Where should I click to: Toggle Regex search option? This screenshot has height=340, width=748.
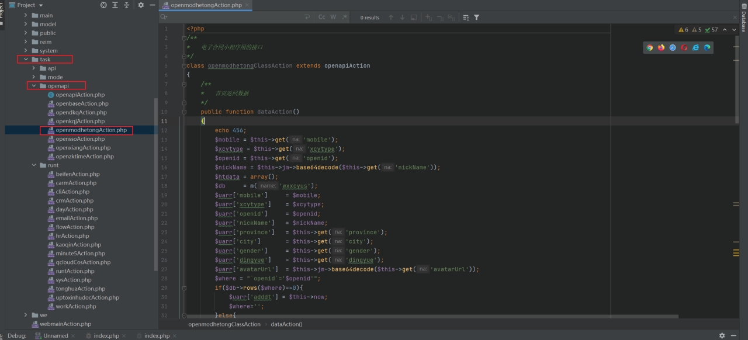click(x=344, y=18)
